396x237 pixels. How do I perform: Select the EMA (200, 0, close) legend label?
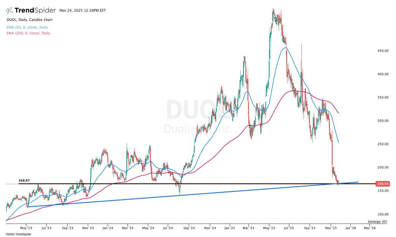click(28, 33)
